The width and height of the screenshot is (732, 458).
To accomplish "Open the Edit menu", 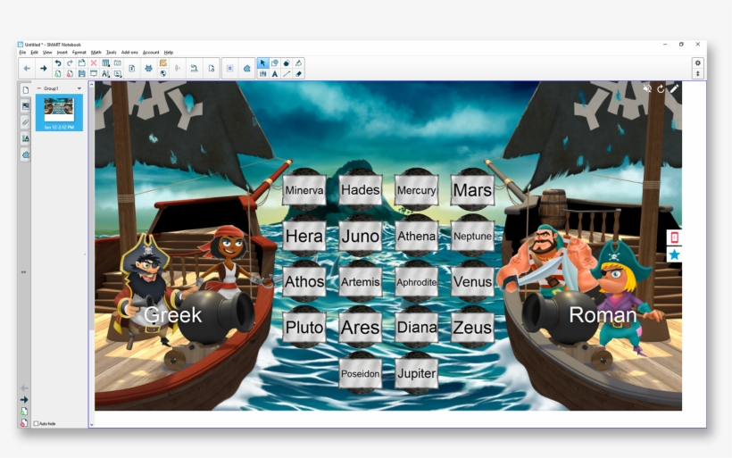I will pos(35,53).
